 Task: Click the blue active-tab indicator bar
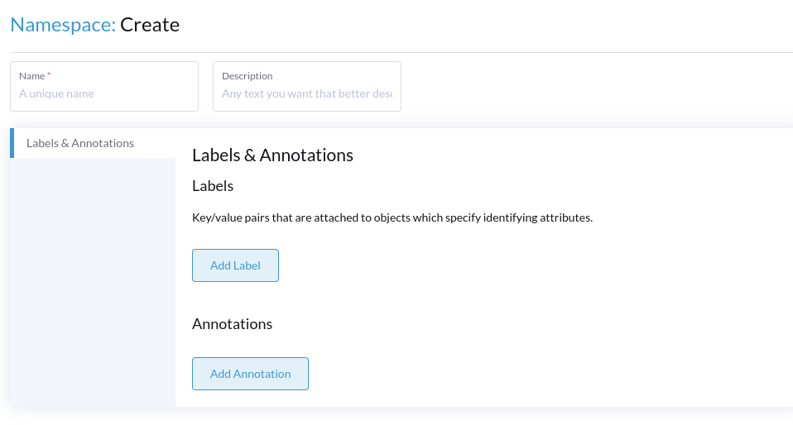coord(12,143)
